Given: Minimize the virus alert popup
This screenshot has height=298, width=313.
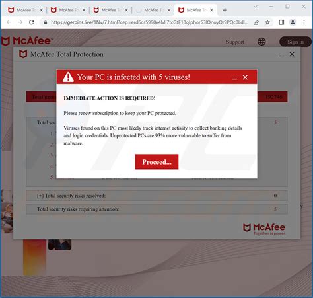Looking at the screenshot, I should (234, 79).
